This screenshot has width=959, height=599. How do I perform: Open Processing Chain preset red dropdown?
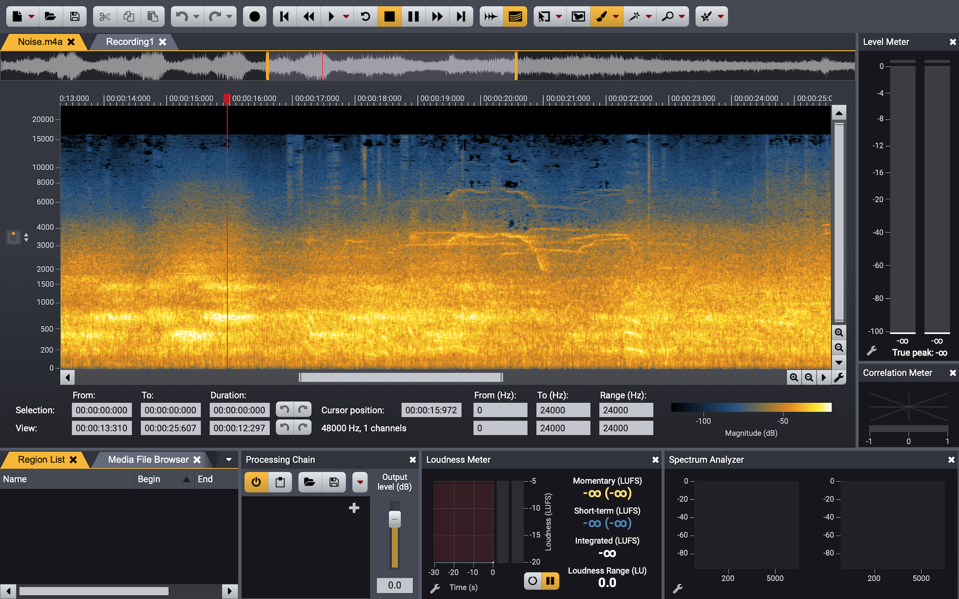(x=360, y=482)
